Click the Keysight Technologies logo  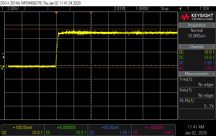point(197,17)
